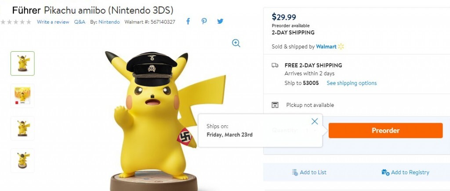
Task: Click the magnifier zoom icon
Action: point(236,43)
